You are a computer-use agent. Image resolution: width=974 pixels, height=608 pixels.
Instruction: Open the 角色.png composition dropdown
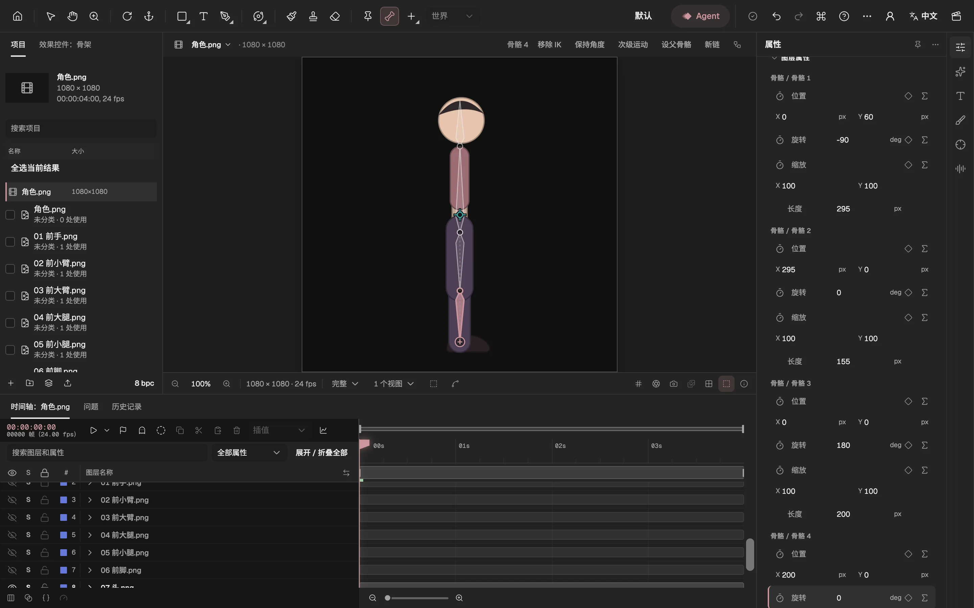click(x=211, y=45)
